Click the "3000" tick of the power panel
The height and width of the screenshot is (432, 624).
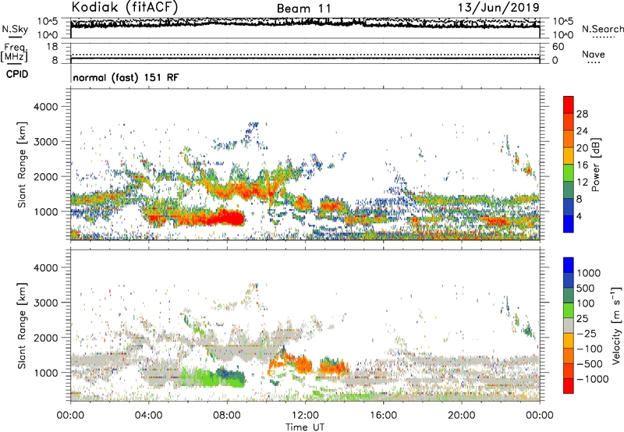46,142
